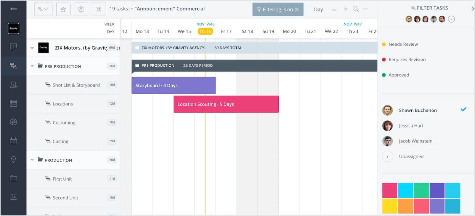
Task: Click the collapse-all arrows toolbar button
Action: (x=99, y=9)
